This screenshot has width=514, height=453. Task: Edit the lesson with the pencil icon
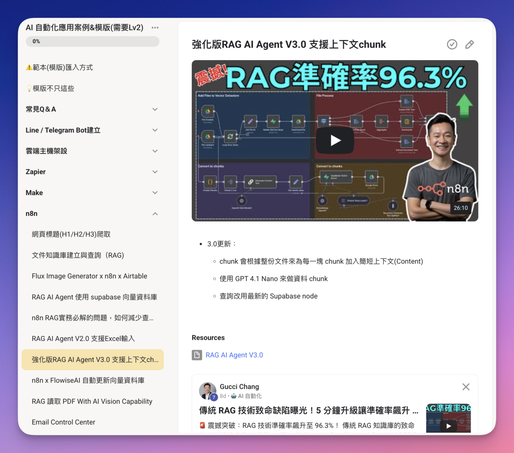(469, 44)
